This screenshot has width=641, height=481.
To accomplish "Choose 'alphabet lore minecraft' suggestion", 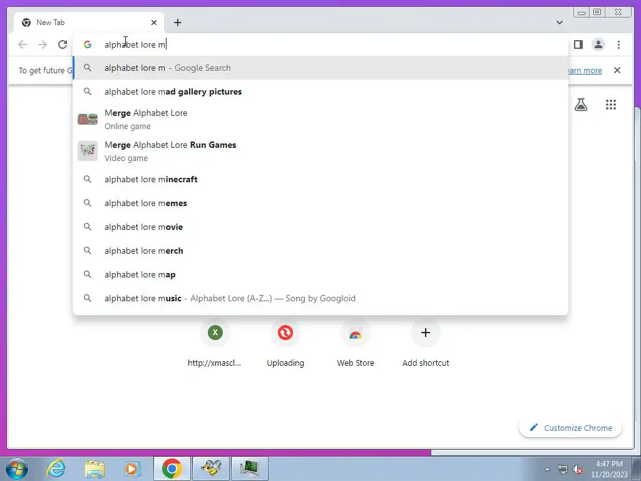I will (320, 179).
